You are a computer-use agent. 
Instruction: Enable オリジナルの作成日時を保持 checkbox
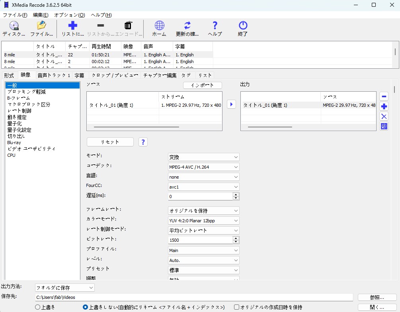(x=236, y=307)
